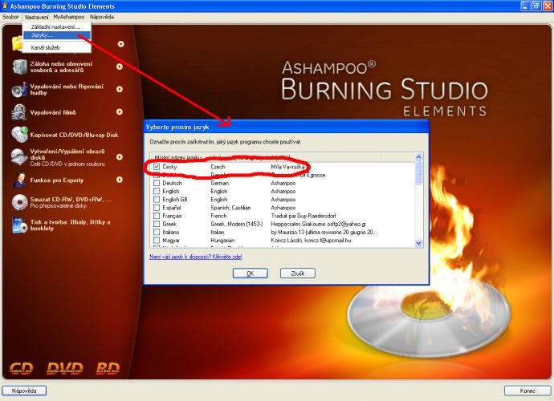
Task: Click the BD Blu-ray logo at the bottom
Action: pyautogui.click(x=108, y=368)
